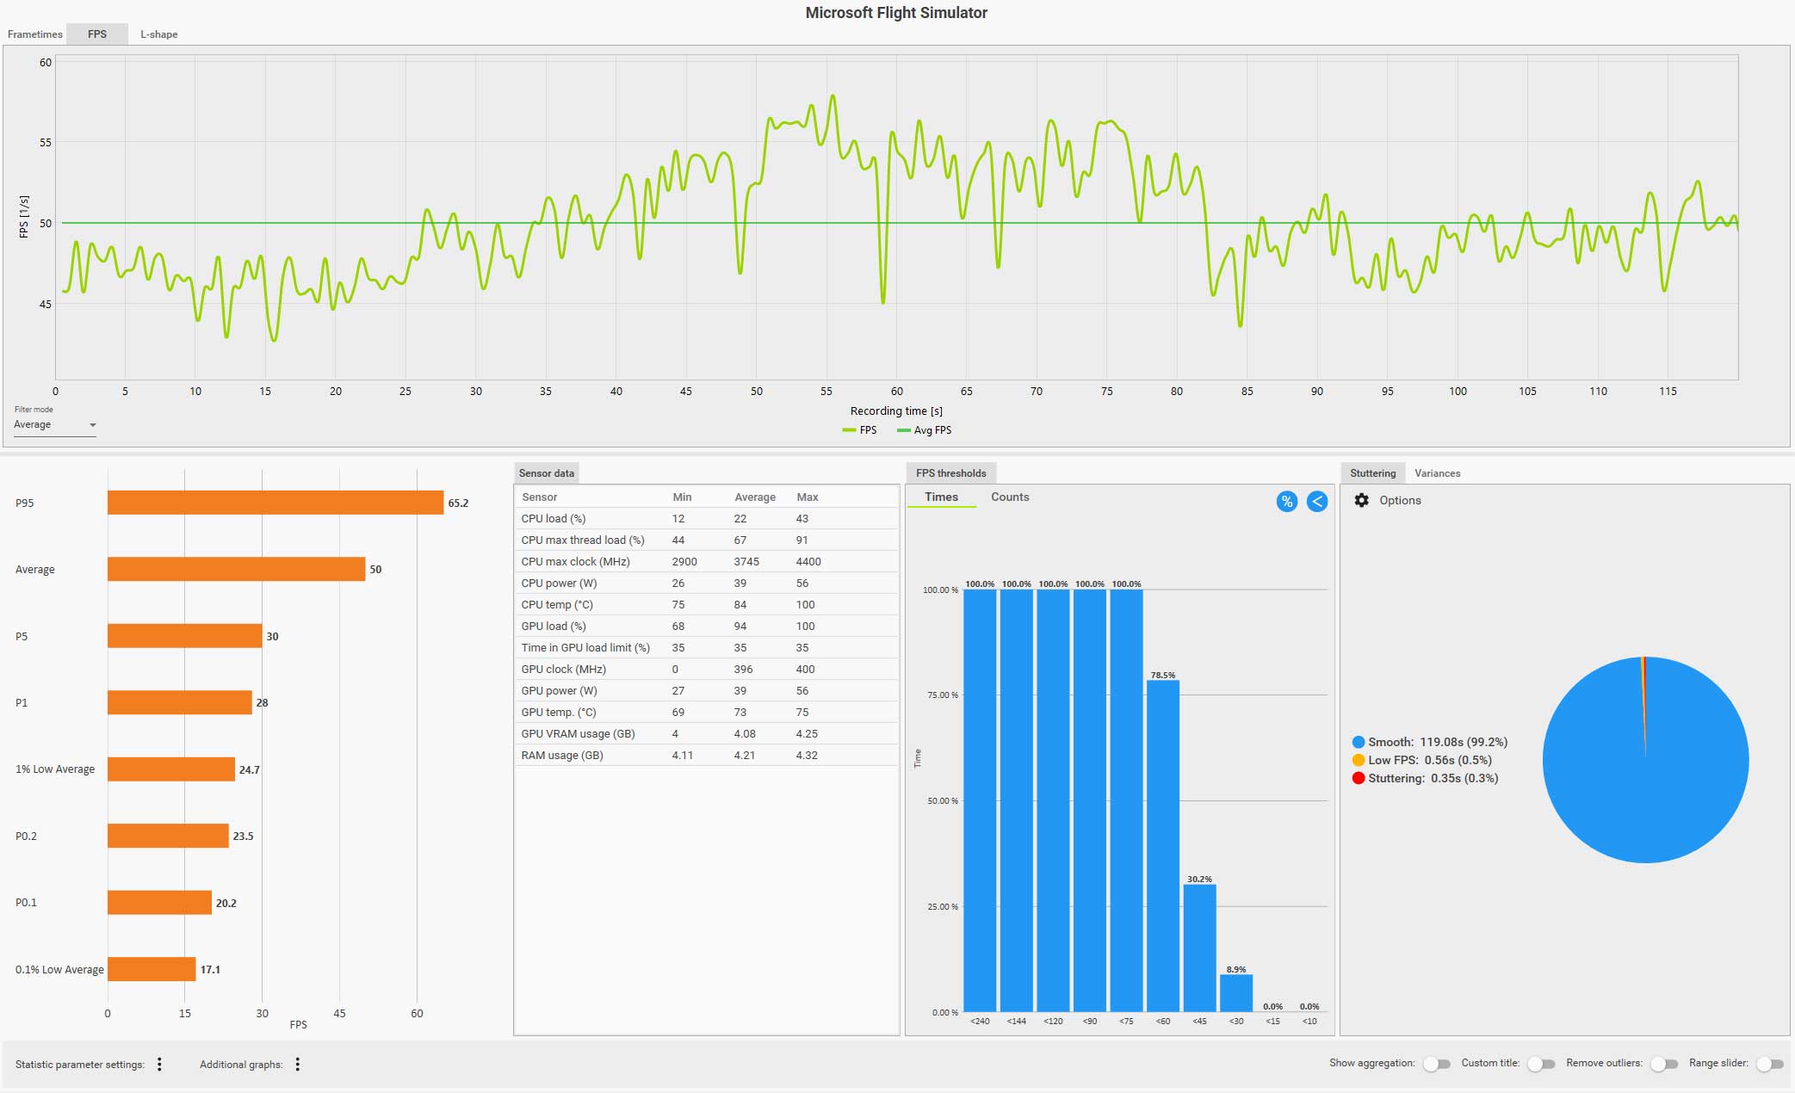The image size is (1795, 1093).
Task: Switch to the Frametimes tab
Action: pos(35,34)
